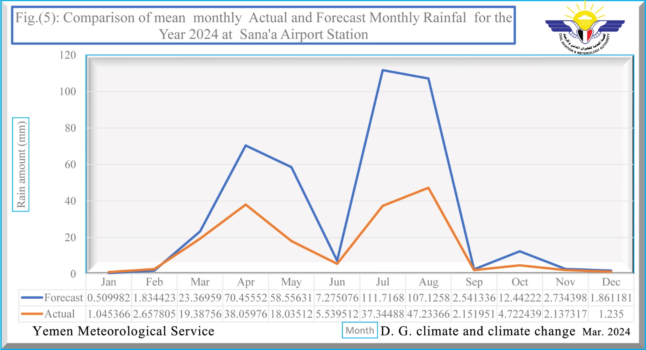Click the 'Feb' month axis label
This screenshot has height=350, width=646.
(x=154, y=282)
